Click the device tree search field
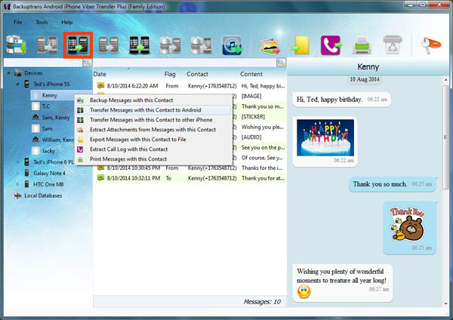The width and height of the screenshot is (453, 320). click(x=43, y=63)
